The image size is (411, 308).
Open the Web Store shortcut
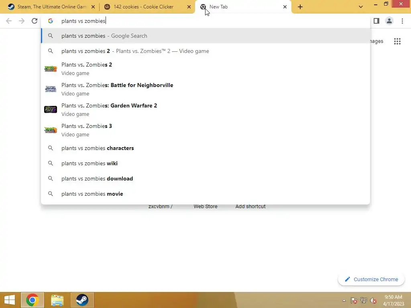click(205, 207)
